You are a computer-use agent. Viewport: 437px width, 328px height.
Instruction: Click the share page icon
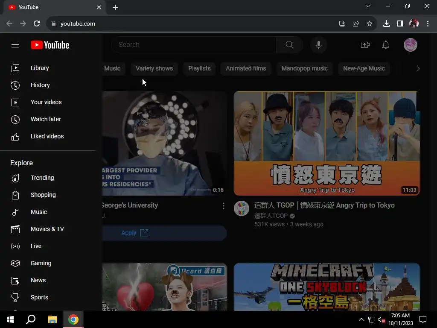[x=356, y=24]
